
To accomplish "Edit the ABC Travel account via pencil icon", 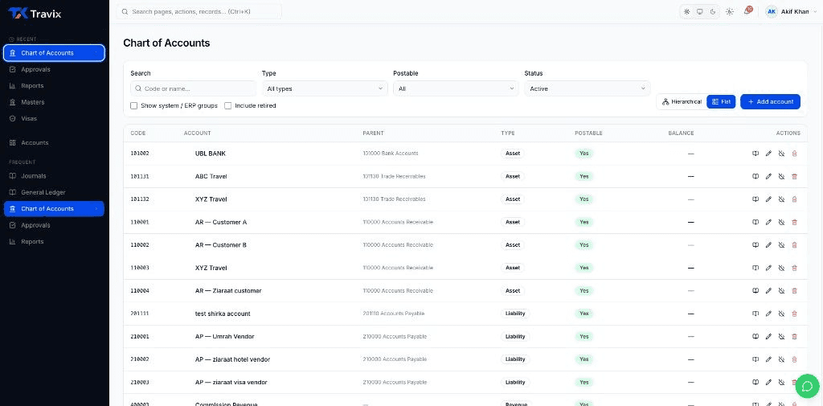I will pyautogui.click(x=768, y=177).
